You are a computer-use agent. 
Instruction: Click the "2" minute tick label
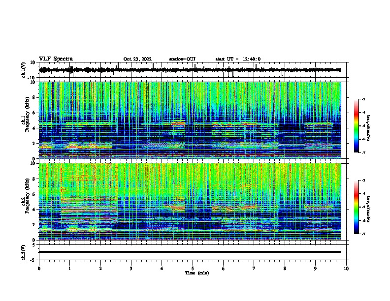tap(100, 269)
